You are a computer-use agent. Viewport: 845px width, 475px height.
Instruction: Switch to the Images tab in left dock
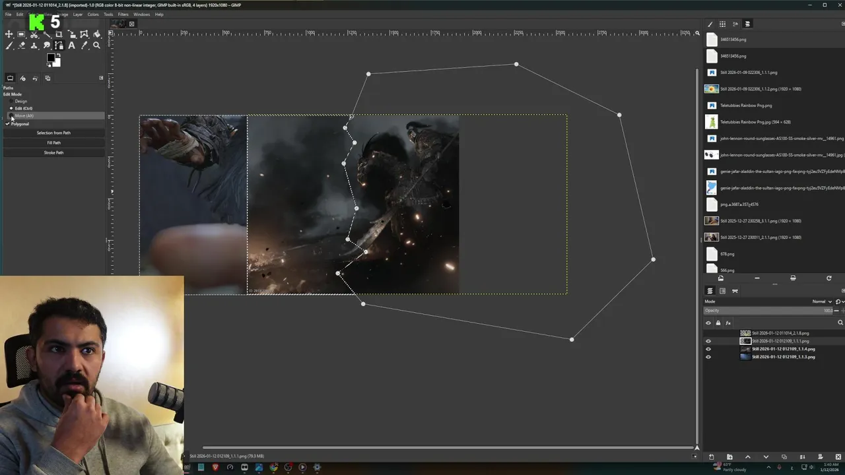tap(48, 78)
